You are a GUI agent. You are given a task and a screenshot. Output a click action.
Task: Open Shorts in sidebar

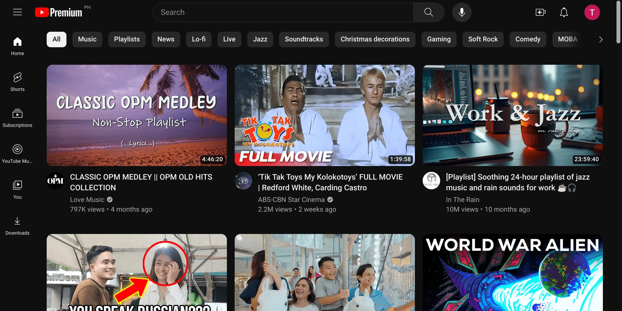pyautogui.click(x=18, y=82)
